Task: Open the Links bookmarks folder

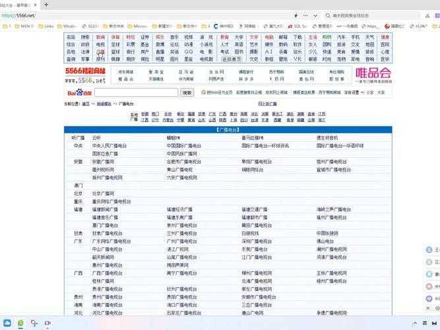Action: pos(46,26)
